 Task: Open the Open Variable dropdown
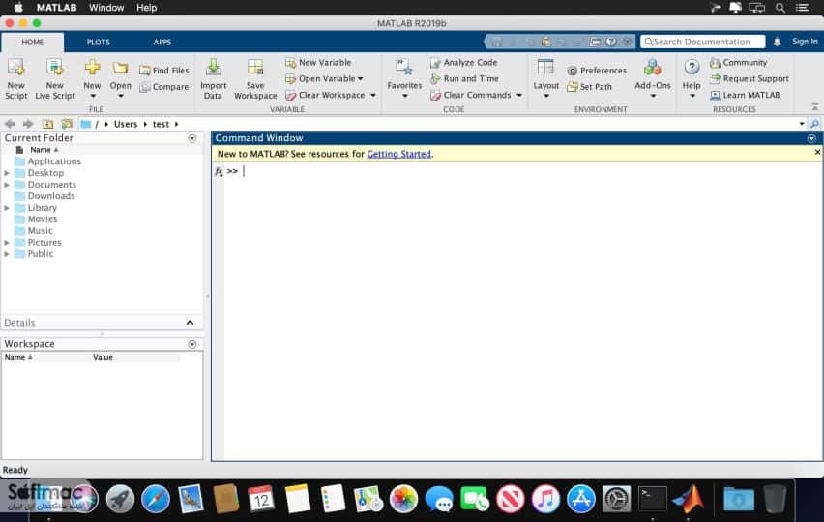point(324,78)
